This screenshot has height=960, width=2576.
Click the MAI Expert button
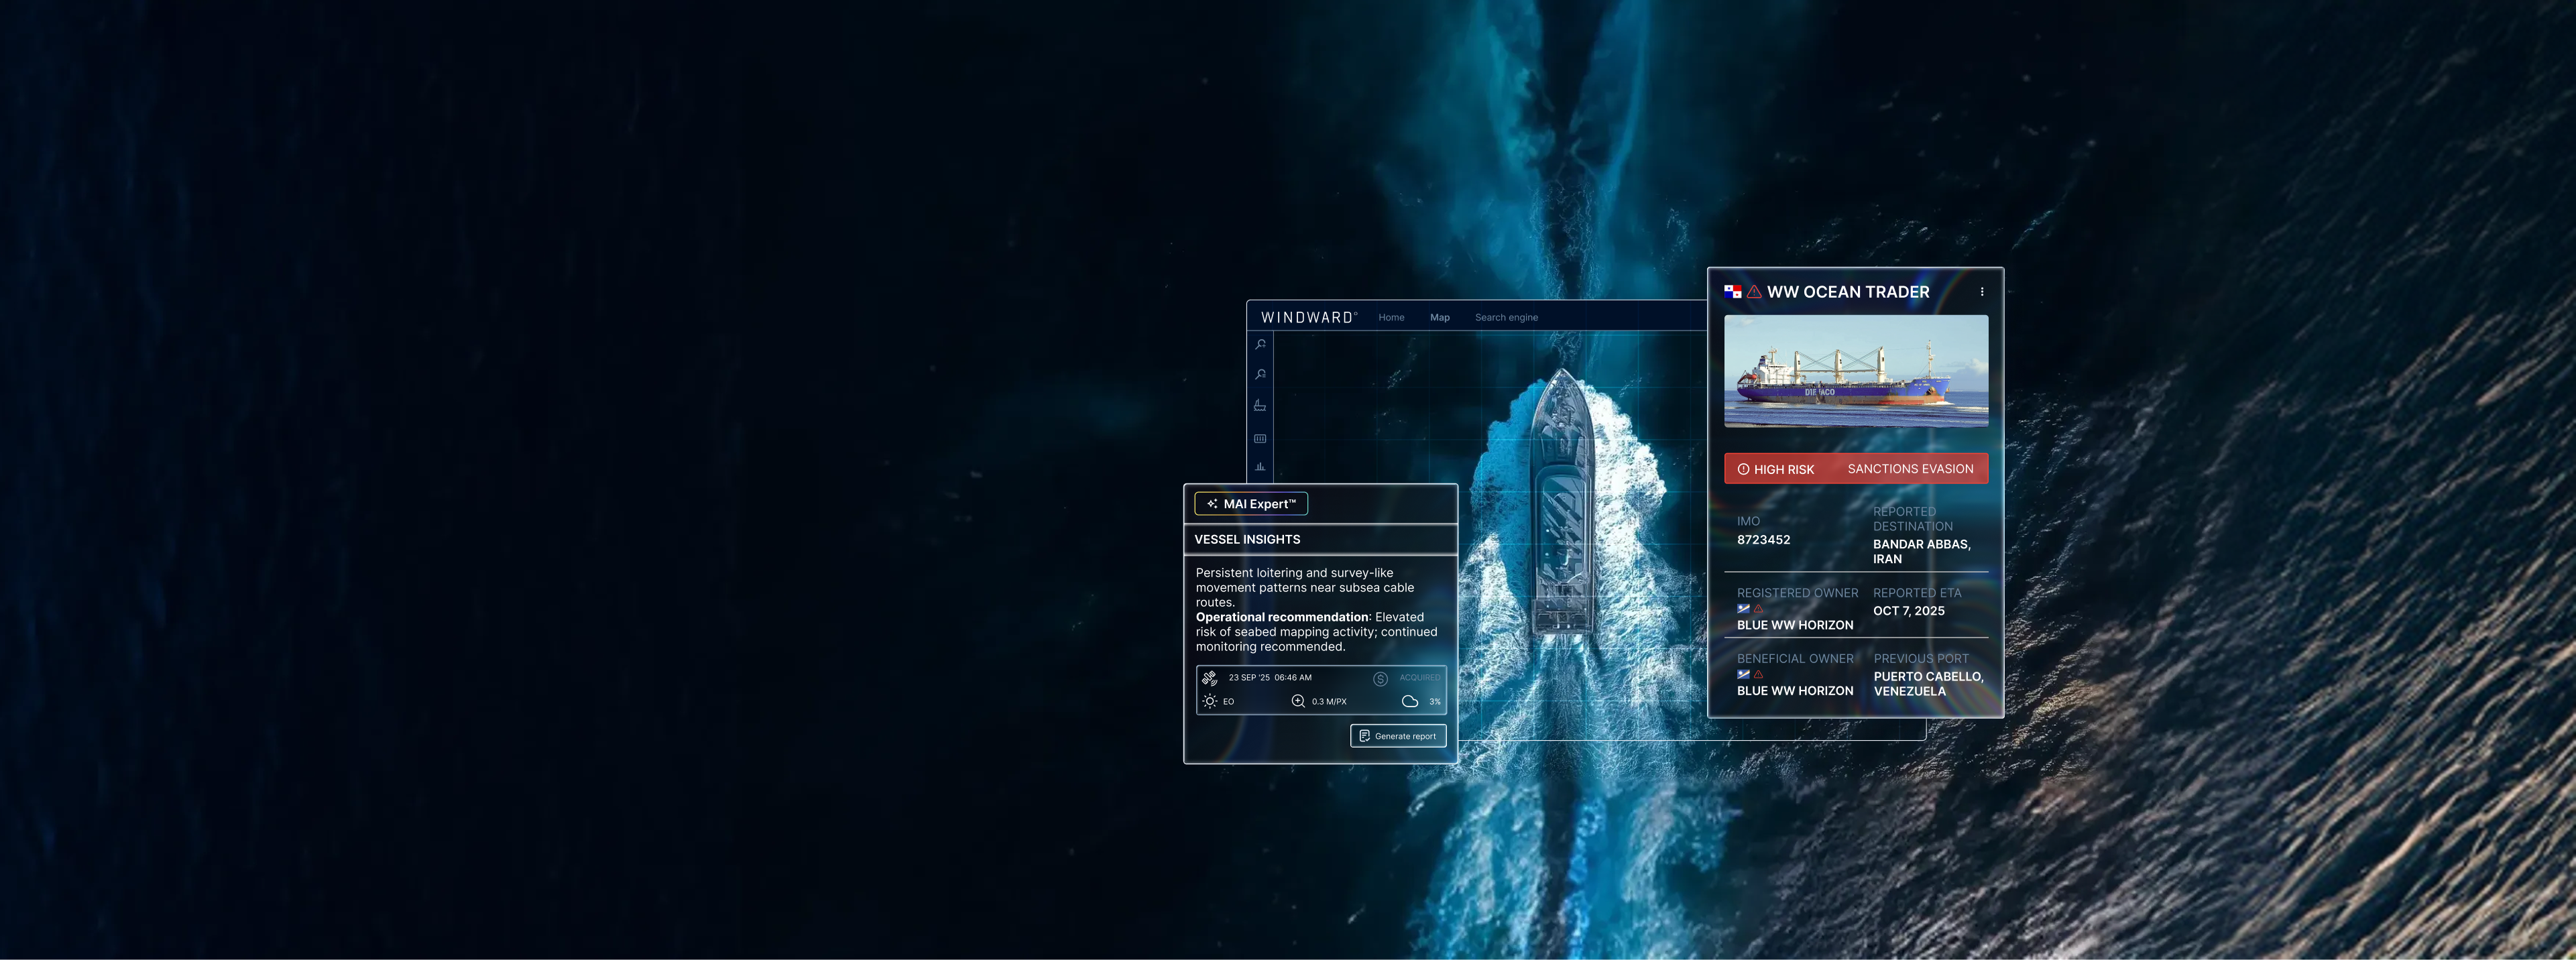pos(1251,504)
